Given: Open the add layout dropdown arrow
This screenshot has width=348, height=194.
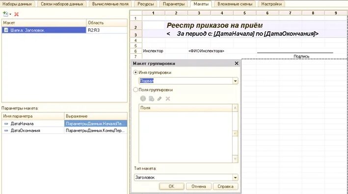Looking at the screenshot, I should 10,14.
